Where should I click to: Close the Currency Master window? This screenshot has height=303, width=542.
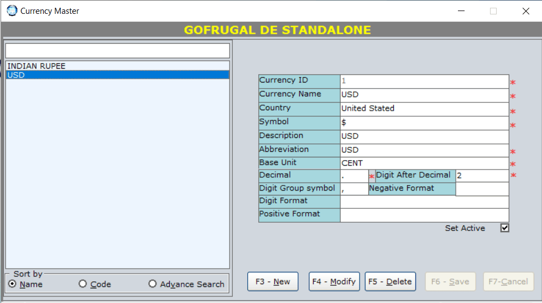point(525,11)
